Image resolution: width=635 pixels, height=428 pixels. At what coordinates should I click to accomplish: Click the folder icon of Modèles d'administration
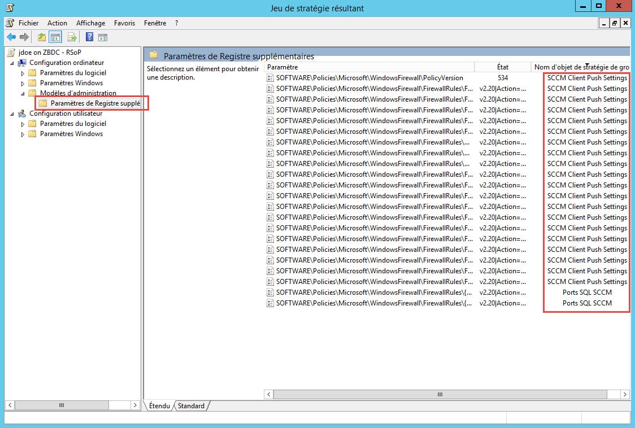[x=32, y=93]
